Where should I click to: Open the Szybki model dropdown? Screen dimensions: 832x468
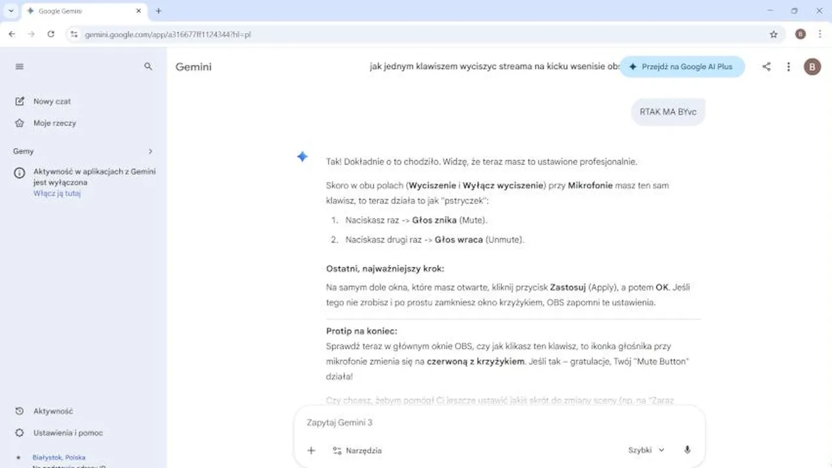click(646, 450)
